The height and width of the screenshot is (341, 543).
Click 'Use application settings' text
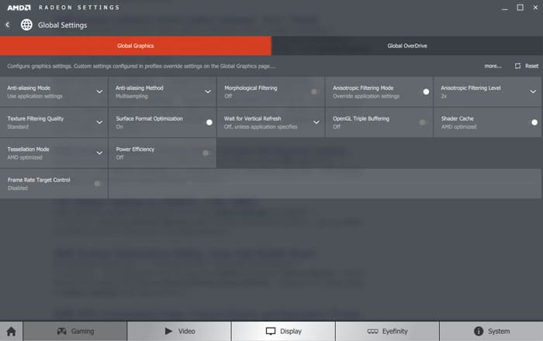[x=35, y=96]
